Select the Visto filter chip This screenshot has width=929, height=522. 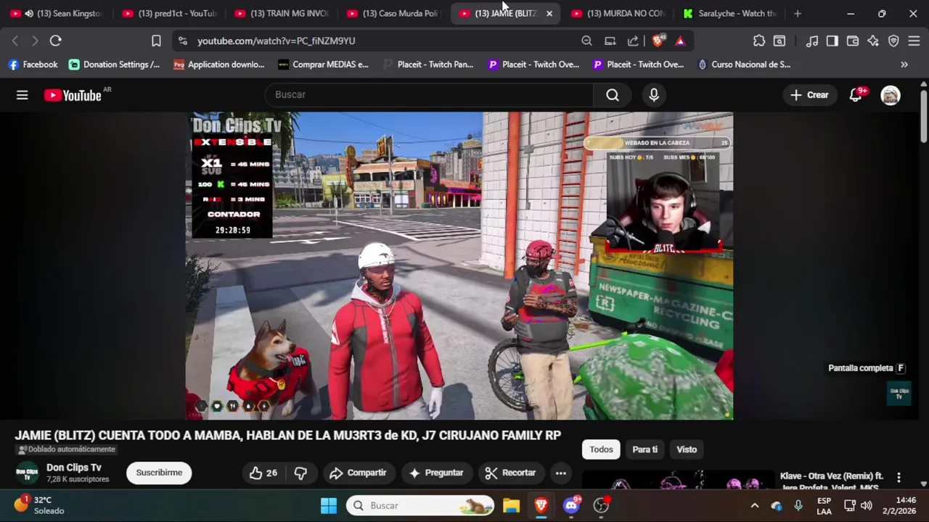click(x=687, y=449)
